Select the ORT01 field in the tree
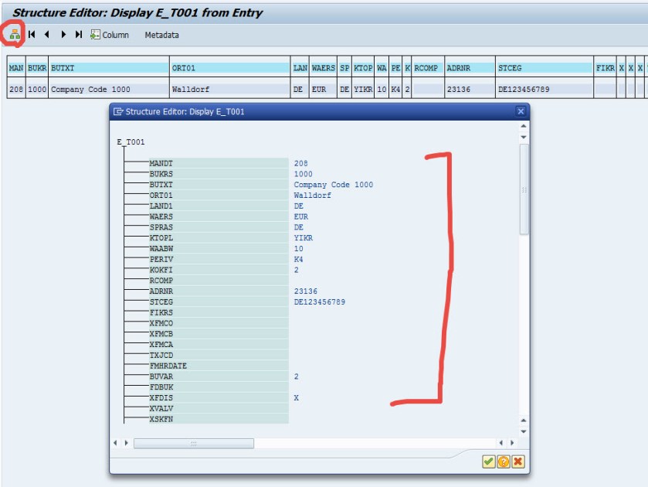 pyautogui.click(x=219, y=196)
